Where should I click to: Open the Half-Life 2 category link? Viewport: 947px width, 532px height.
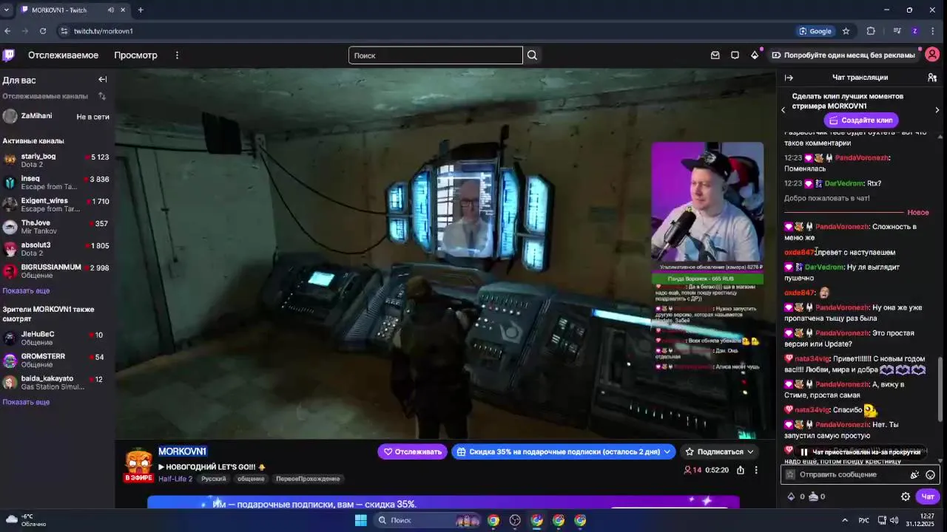pyautogui.click(x=175, y=479)
